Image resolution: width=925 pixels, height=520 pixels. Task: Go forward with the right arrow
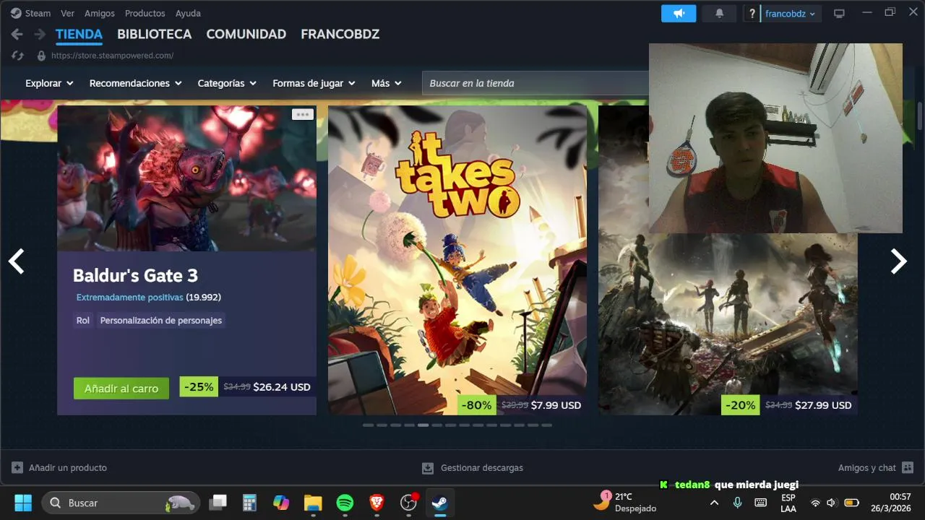[x=40, y=34]
